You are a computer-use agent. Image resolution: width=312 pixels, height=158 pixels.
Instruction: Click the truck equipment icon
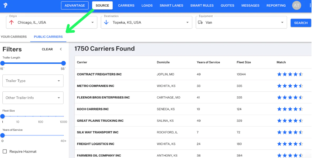200,23
